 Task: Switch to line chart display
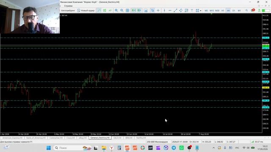point(110,11)
